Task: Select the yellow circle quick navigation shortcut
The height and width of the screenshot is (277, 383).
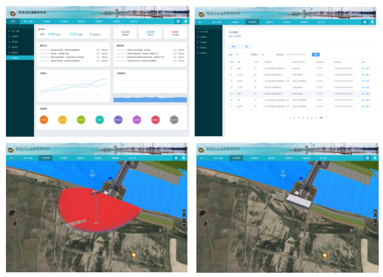Action: 62,120
